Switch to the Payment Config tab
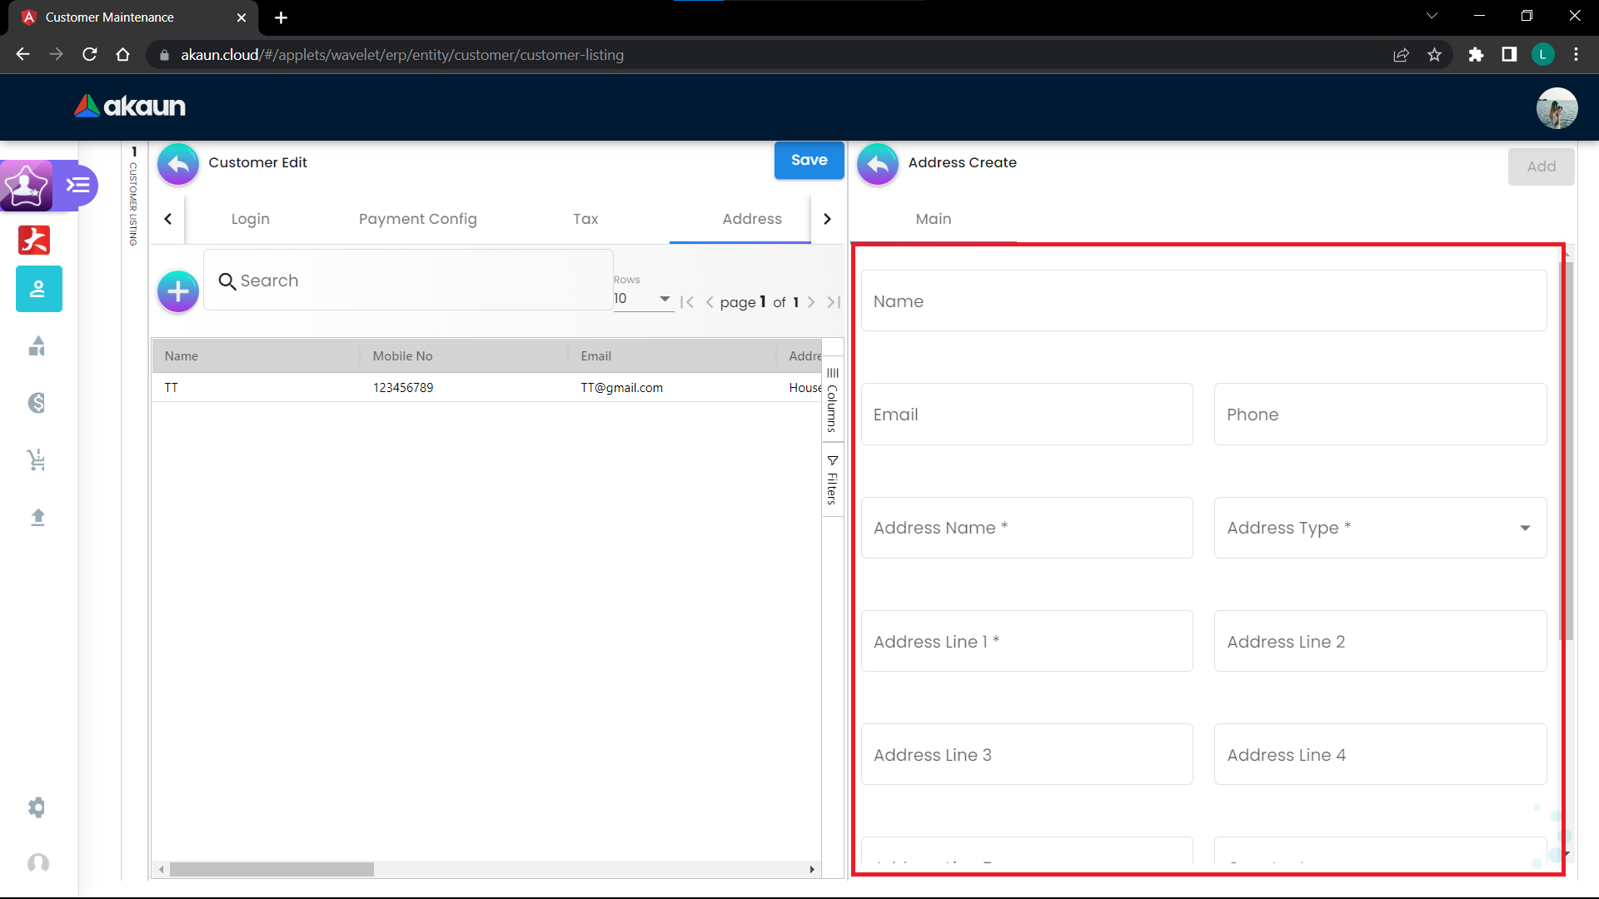Screen dimensions: 1599x899 (x=417, y=219)
